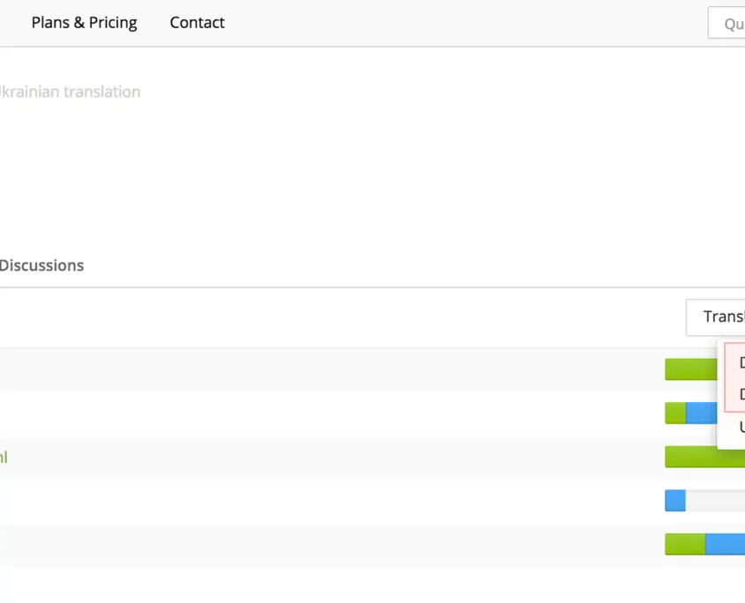Click blue segment of fifth row progress bar
The height and width of the screenshot is (603, 745).
[725, 545]
